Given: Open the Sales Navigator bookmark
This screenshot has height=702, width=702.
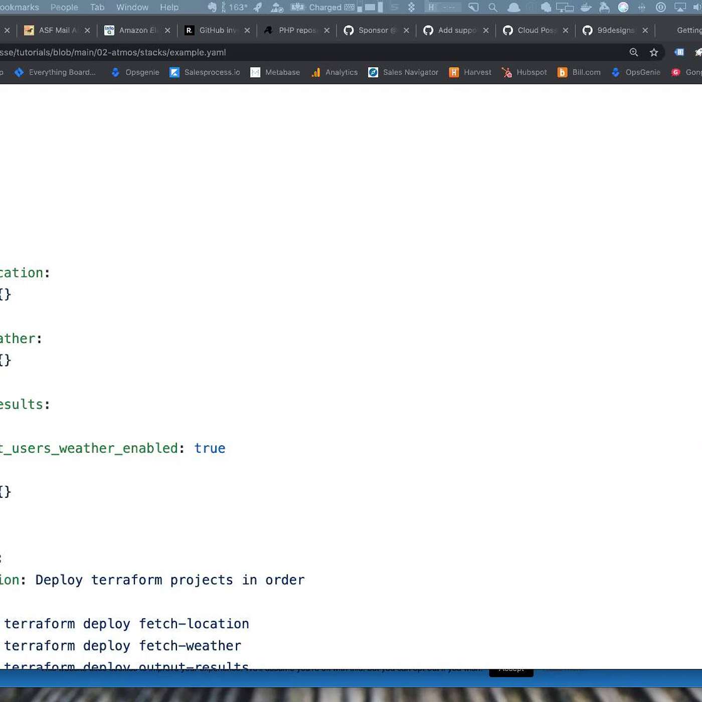Looking at the screenshot, I should point(403,72).
